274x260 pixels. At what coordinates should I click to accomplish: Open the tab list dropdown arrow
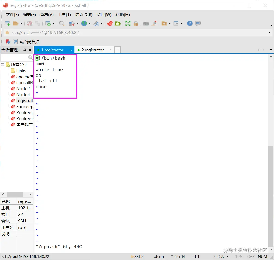coord(271,50)
